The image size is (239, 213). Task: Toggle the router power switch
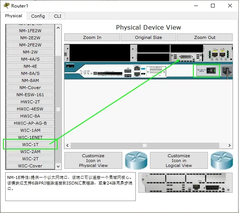click(x=211, y=70)
